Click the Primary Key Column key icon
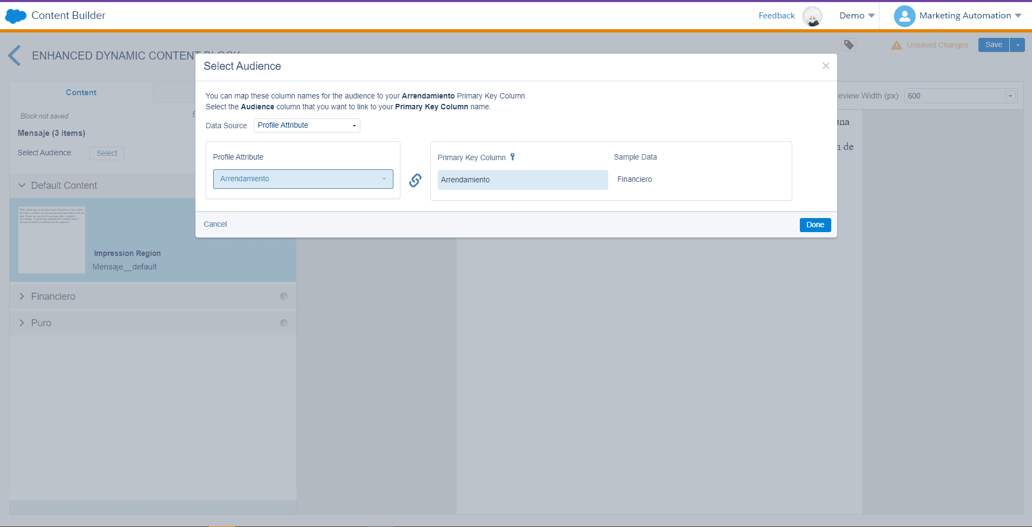This screenshot has width=1032, height=527. [x=512, y=157]
